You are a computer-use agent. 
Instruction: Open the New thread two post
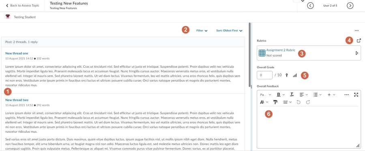point(17,100)
